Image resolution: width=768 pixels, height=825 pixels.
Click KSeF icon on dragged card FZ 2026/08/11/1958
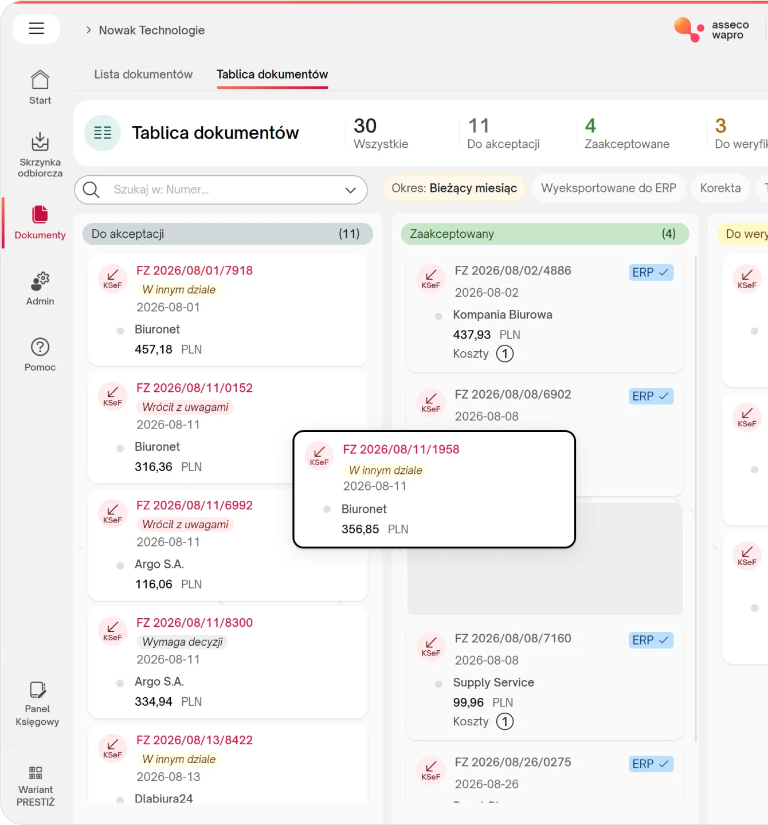[x=319, y=455]
